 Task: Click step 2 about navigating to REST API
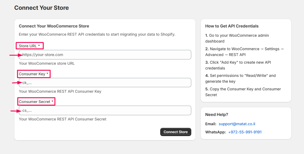[x=244, y=52]
